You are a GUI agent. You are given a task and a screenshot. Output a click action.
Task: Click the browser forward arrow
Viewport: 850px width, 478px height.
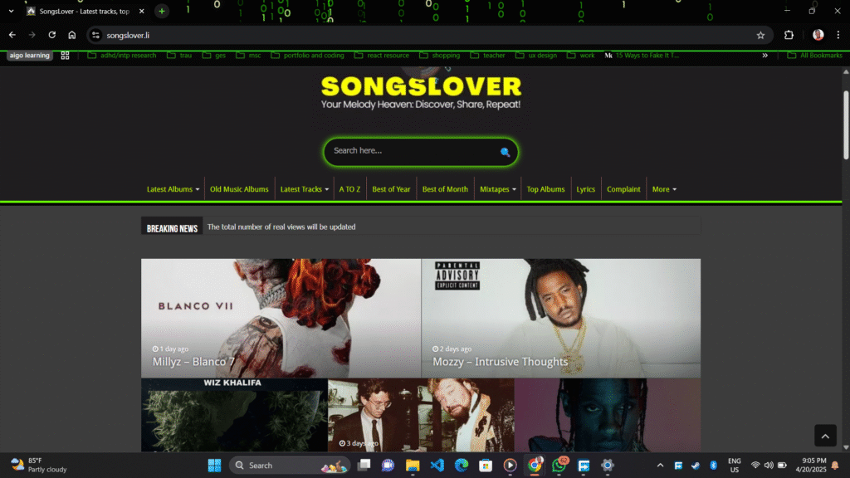[32, 35]
